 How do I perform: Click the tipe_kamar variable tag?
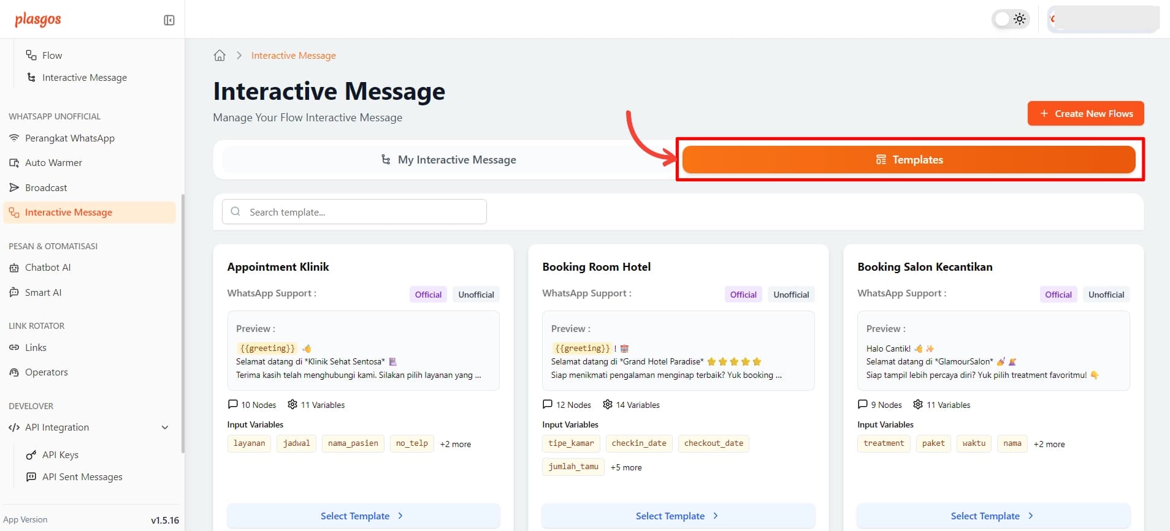pyautogui.click(x=571, y=443)
